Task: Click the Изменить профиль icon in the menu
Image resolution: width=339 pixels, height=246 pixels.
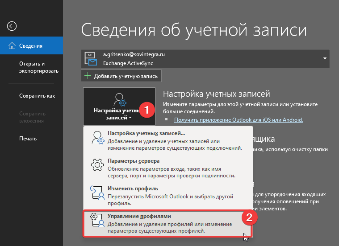Action: point(97,192)
